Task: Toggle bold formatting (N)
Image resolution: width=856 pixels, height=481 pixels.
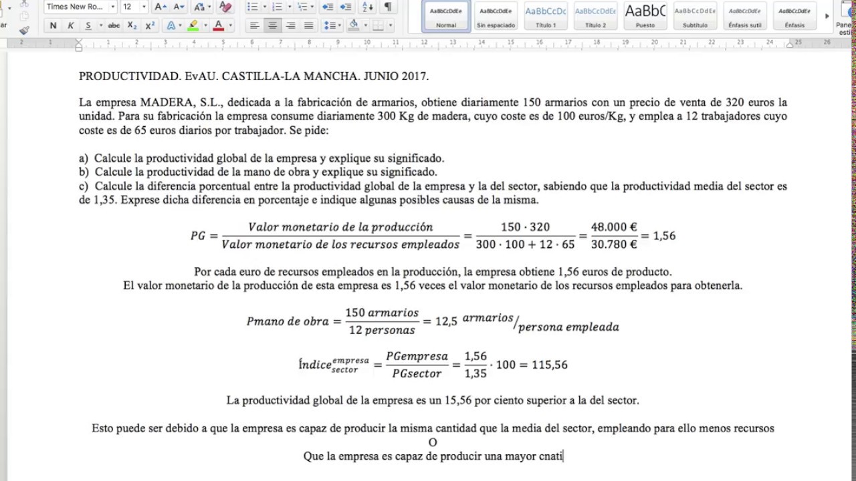Action: (x=53, y=25)
